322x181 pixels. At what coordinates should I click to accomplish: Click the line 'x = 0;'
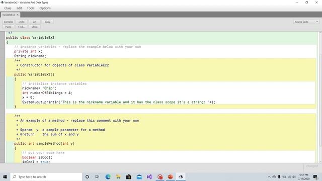28,98
